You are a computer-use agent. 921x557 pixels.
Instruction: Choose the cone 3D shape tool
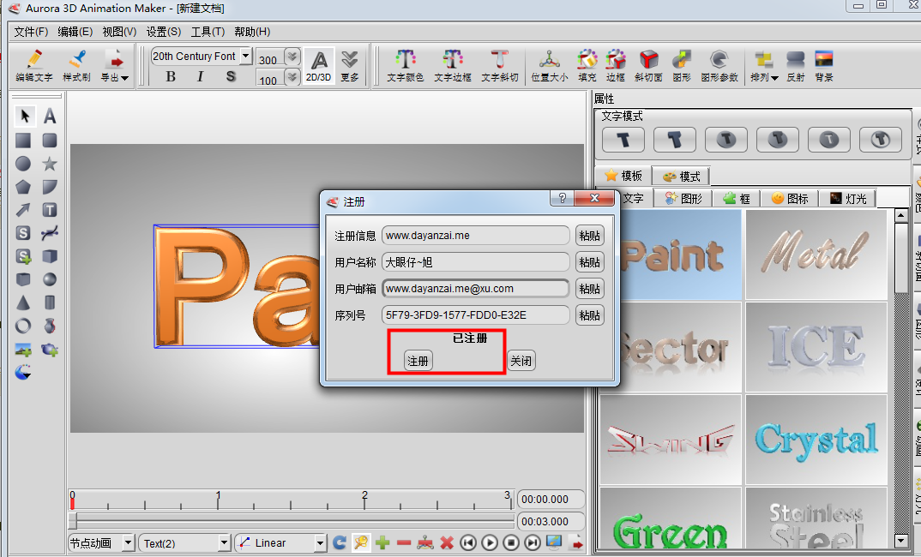[23, 302]
